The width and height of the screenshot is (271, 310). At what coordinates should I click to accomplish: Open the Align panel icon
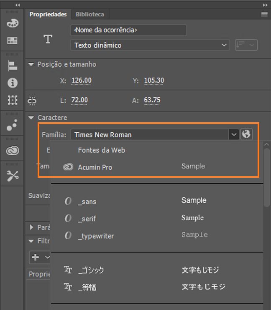tap(12, 66)
